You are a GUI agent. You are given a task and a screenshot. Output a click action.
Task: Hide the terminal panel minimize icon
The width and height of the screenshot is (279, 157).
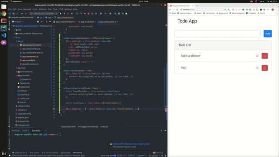[165, 131]
